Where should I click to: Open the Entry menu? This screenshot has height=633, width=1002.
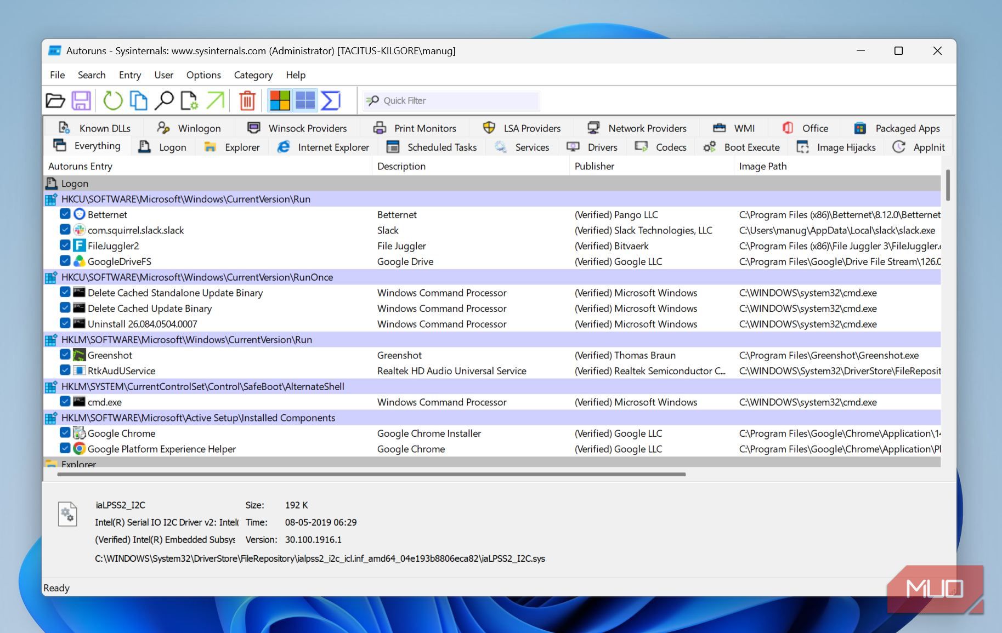click(x=130, y=75)
